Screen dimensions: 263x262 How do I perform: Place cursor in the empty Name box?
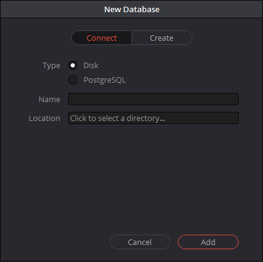tap(153, 99)
